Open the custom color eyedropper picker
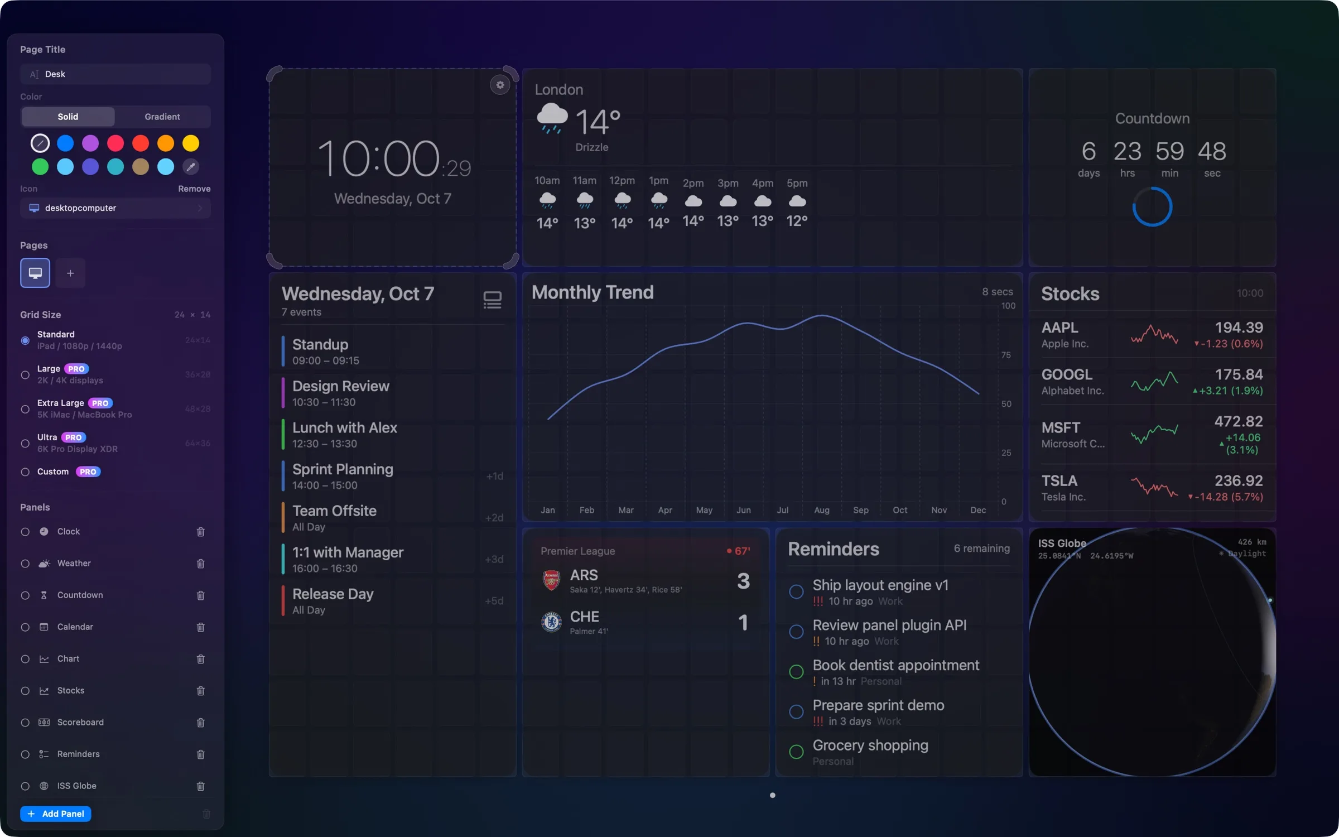1339x837 pixels. [191, 167]
